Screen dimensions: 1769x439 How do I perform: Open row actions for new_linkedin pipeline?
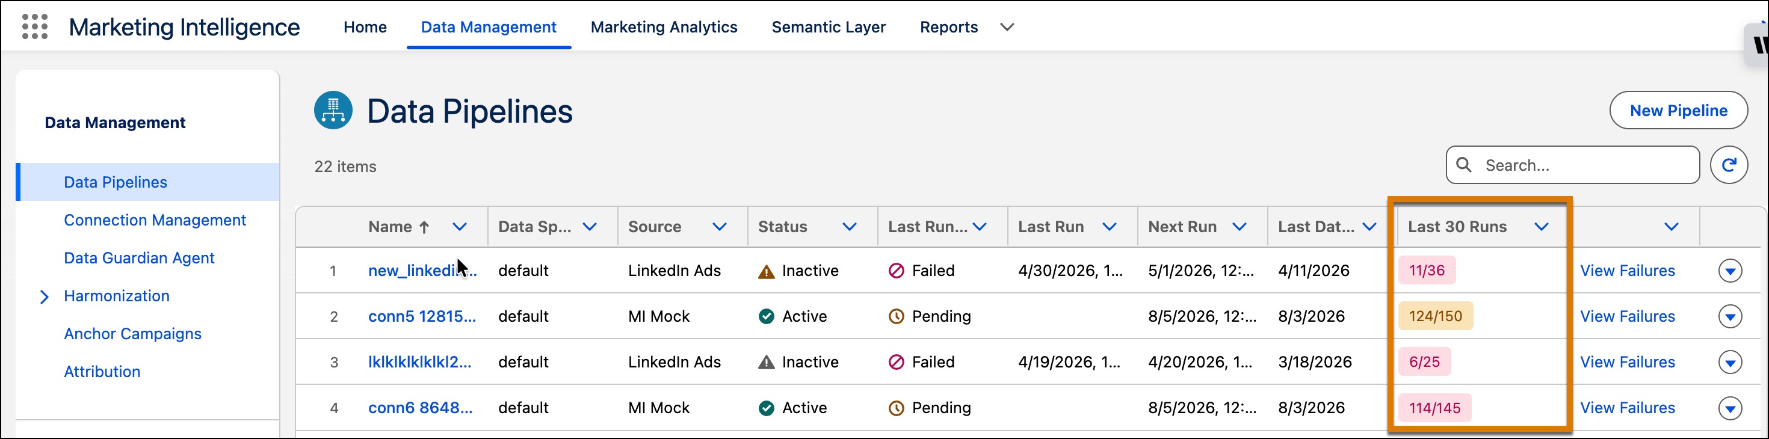[x=1730, y=271]
